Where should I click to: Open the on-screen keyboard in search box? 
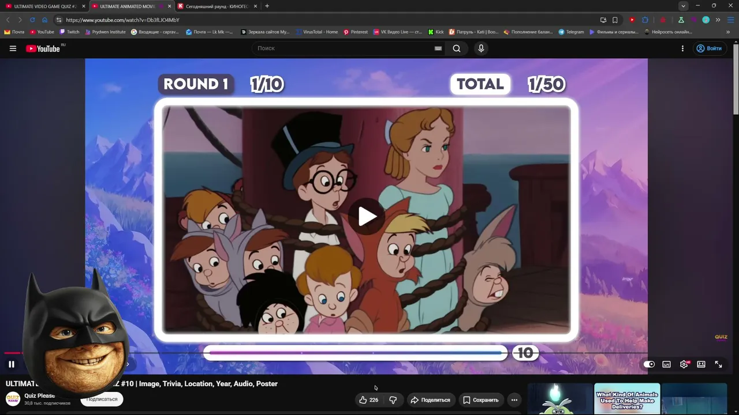[x=438, y=48]
